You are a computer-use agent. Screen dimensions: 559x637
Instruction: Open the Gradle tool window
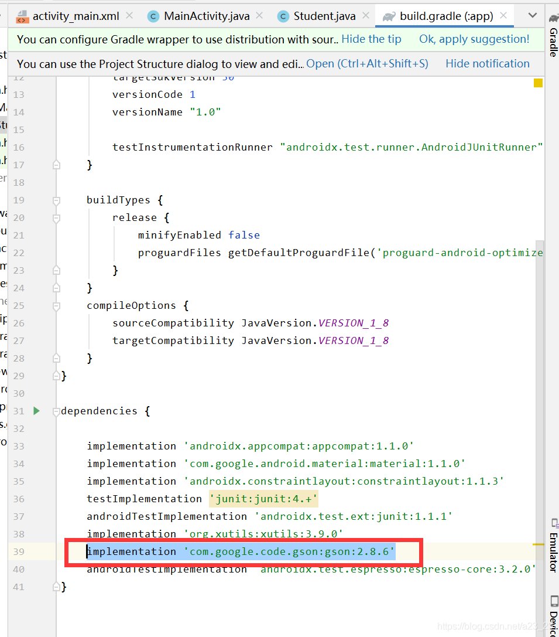coord(553,35)
